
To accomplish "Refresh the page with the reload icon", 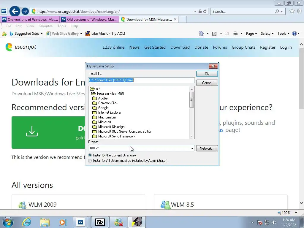I will pyautogui.click(x=205, y=12).
